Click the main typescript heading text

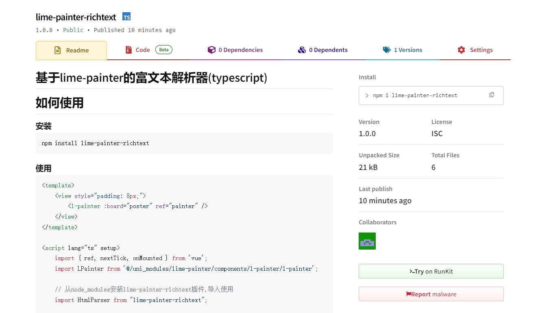151,78
